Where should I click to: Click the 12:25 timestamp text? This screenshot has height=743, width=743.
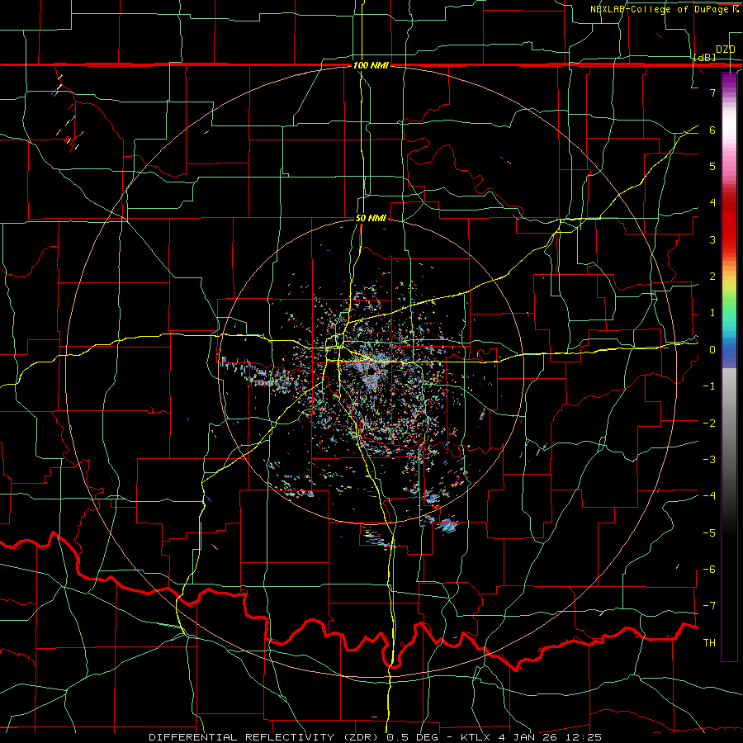[583, 737]
